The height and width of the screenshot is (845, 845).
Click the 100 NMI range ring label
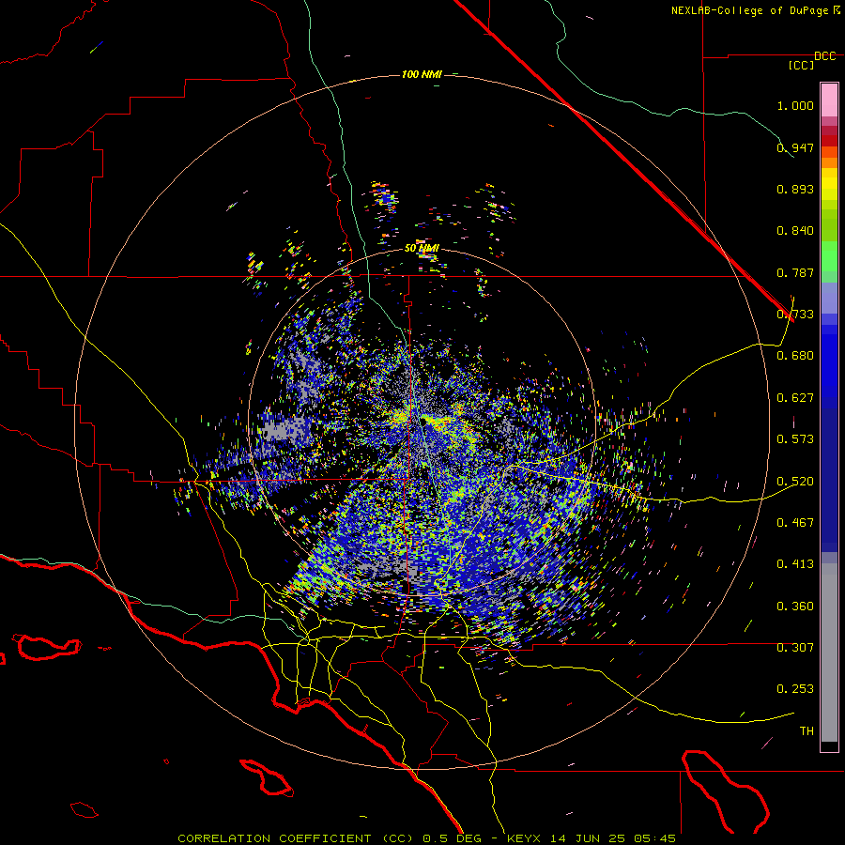click(x=422, y=74)
